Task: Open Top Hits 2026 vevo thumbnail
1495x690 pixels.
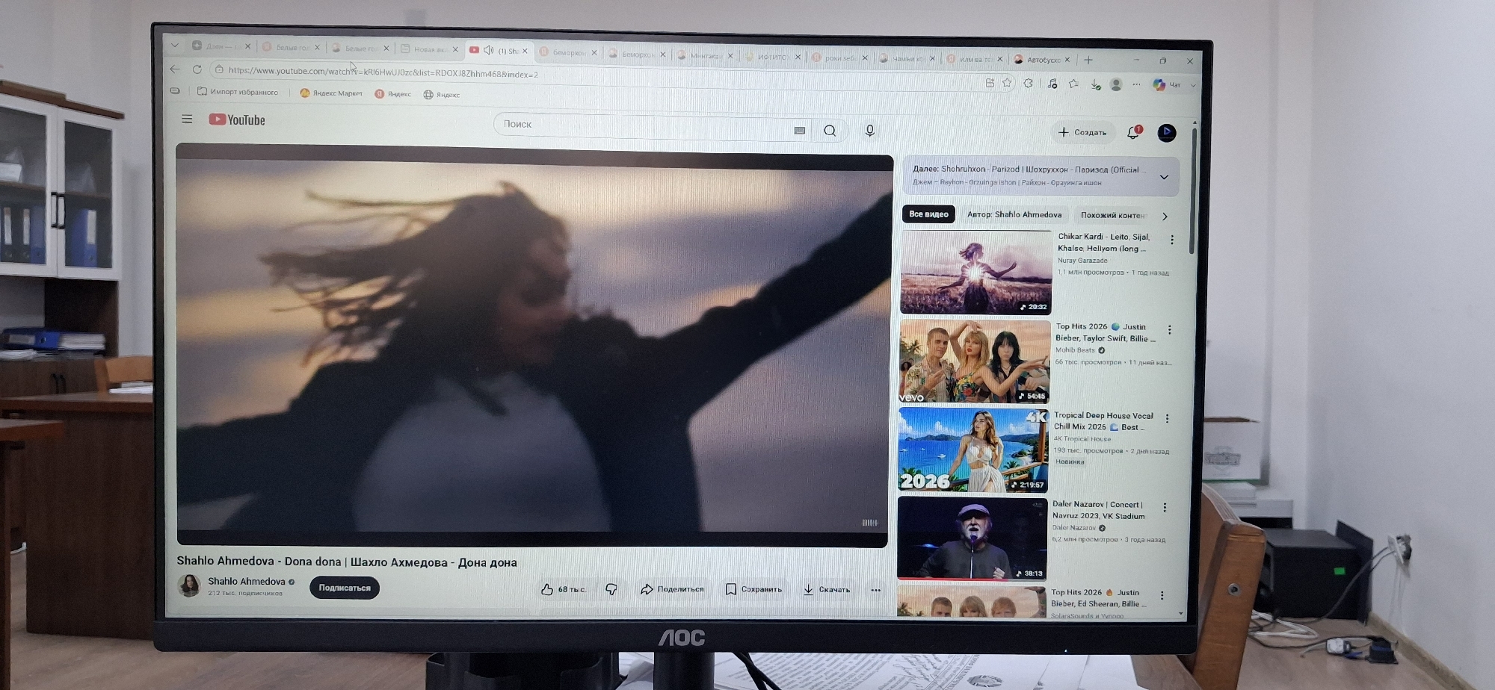Action: click(x=974, y=362)
